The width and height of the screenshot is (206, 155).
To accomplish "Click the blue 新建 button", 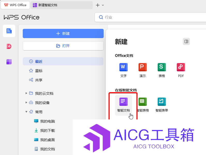I will pos(63,33).
